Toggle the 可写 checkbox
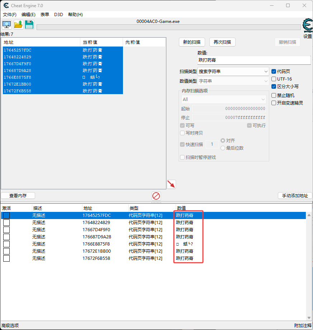This screenshot has width=313, height=330. click(x=182, y=125)
